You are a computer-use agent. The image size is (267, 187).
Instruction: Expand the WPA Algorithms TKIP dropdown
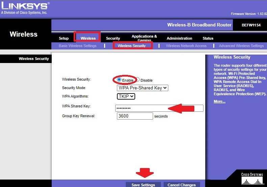pos(126,96)
